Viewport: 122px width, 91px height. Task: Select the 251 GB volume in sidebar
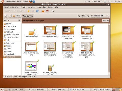[12, 35]
